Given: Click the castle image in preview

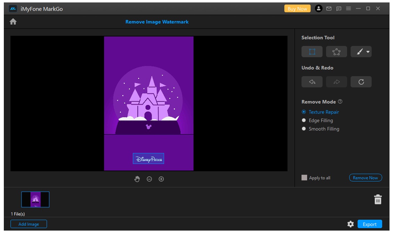Looking at the screenshot, I should pos(149,104).
